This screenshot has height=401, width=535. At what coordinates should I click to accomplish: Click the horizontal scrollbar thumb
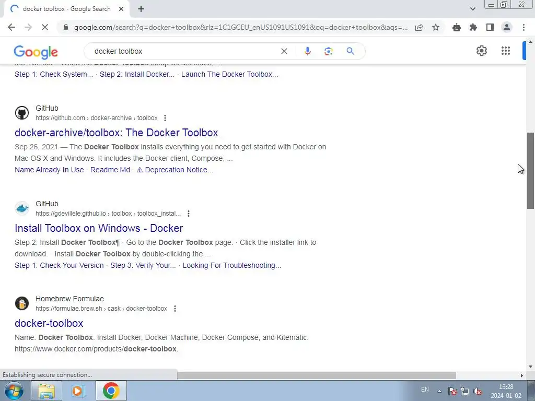point(317,375)
